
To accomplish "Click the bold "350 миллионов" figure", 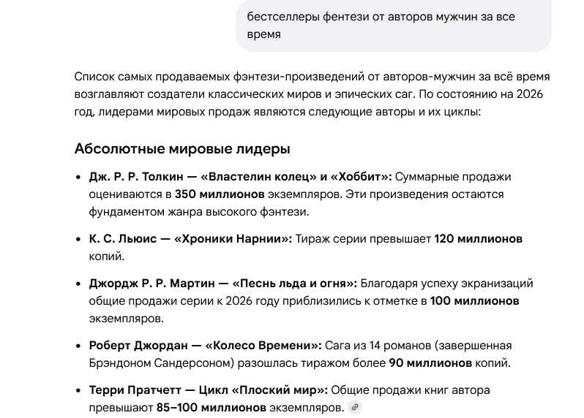I will coord(219,194).
